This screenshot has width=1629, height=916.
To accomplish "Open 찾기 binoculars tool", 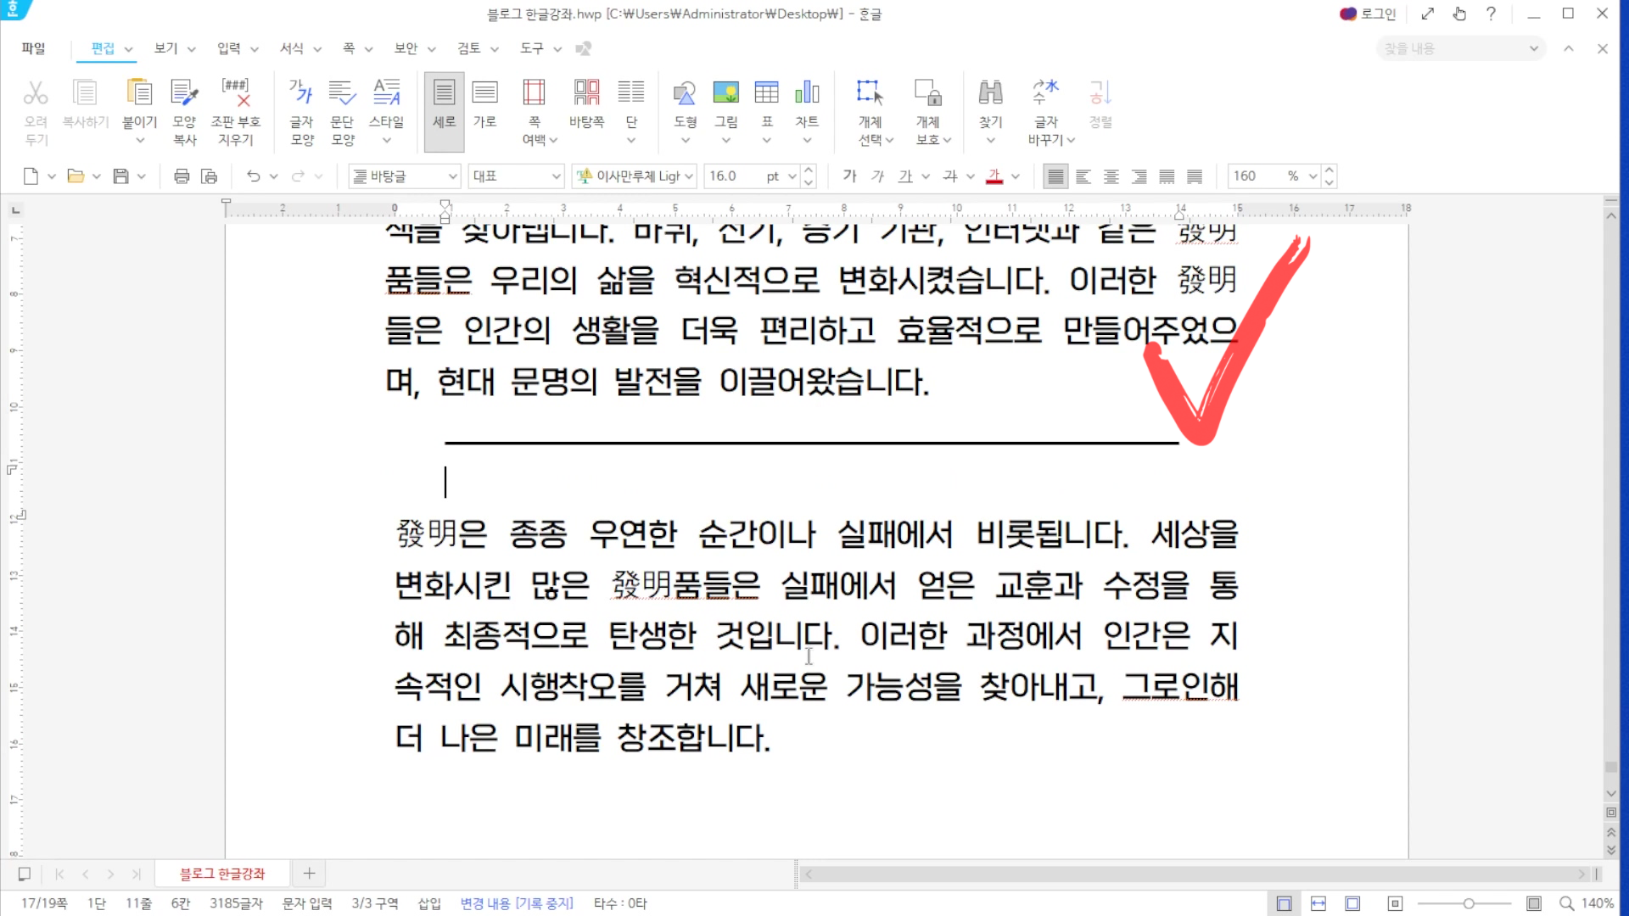I will coord(990,93).
